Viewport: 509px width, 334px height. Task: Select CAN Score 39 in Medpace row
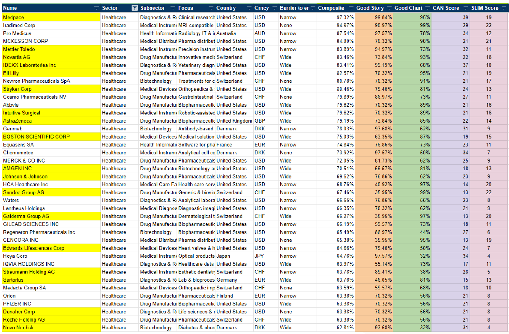[x=451, y=18]
